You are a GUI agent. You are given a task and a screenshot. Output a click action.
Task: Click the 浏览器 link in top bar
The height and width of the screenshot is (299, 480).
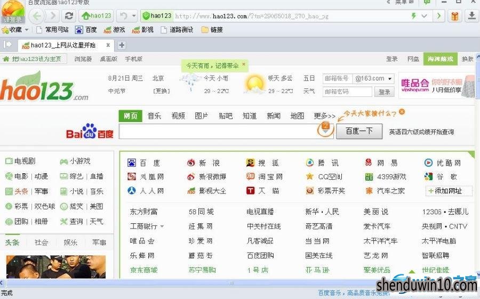click(83, 59)
